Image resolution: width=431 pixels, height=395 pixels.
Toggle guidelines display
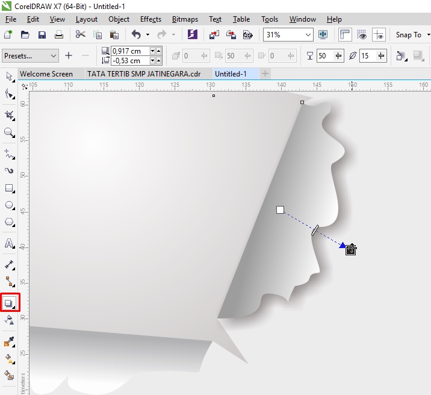[x=379, y=35]
